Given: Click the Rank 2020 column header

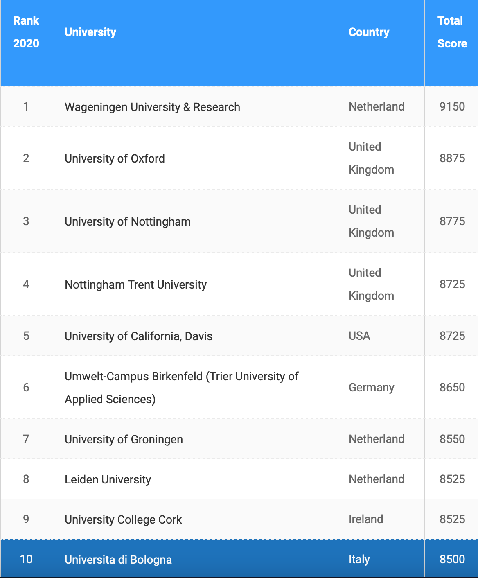Looking at the screenshot, I should pos(26,32).
